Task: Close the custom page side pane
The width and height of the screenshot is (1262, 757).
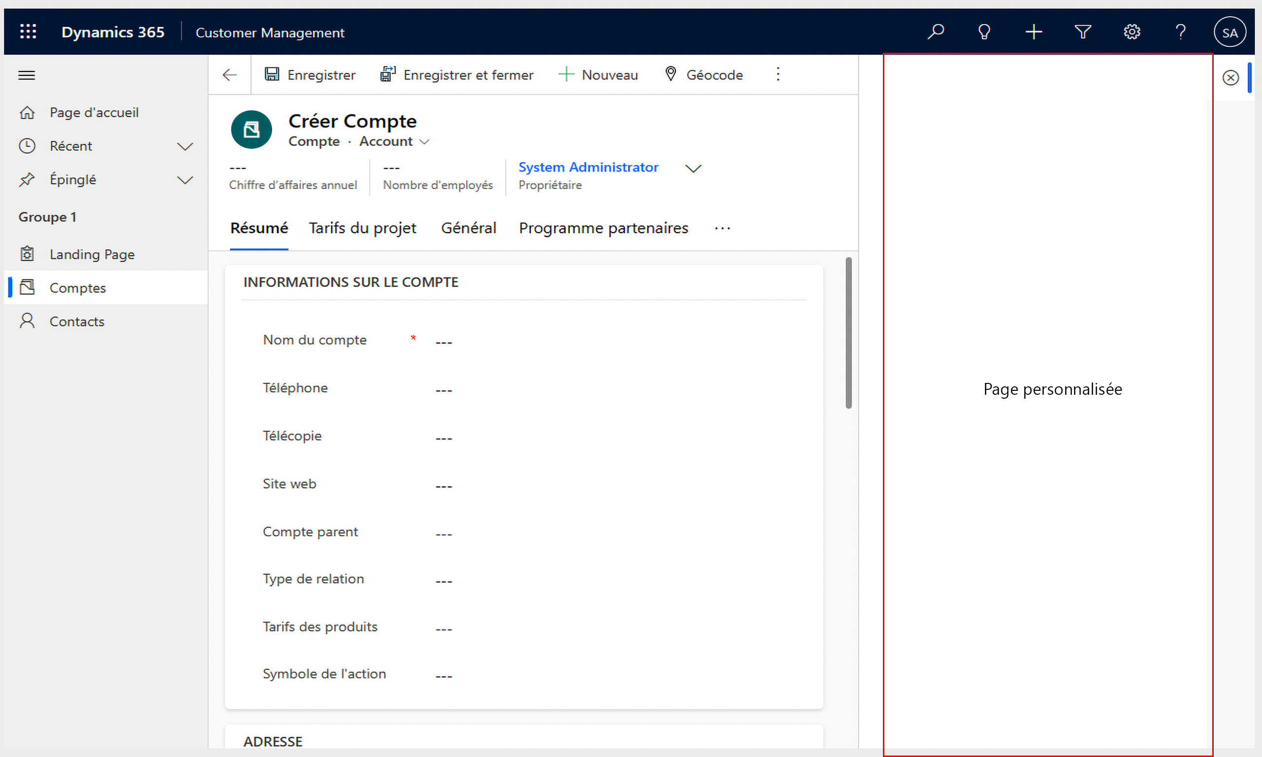Action: (1230, 77)
